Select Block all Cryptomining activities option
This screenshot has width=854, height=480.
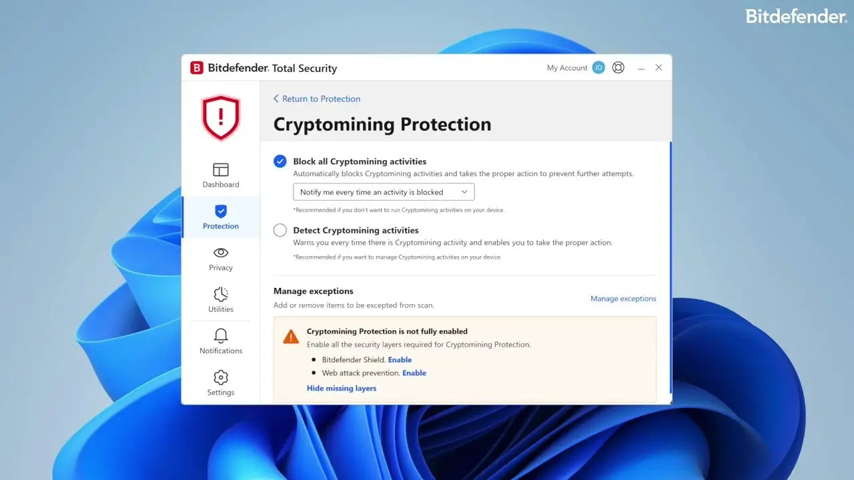tap(280, 161)
